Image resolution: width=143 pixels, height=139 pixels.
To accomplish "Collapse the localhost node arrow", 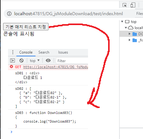I will (126, 28).
